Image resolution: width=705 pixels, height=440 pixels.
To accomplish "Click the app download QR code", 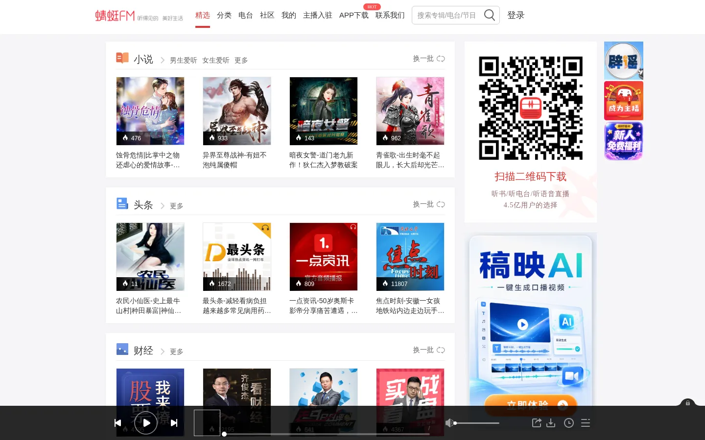I will (531, 109).
